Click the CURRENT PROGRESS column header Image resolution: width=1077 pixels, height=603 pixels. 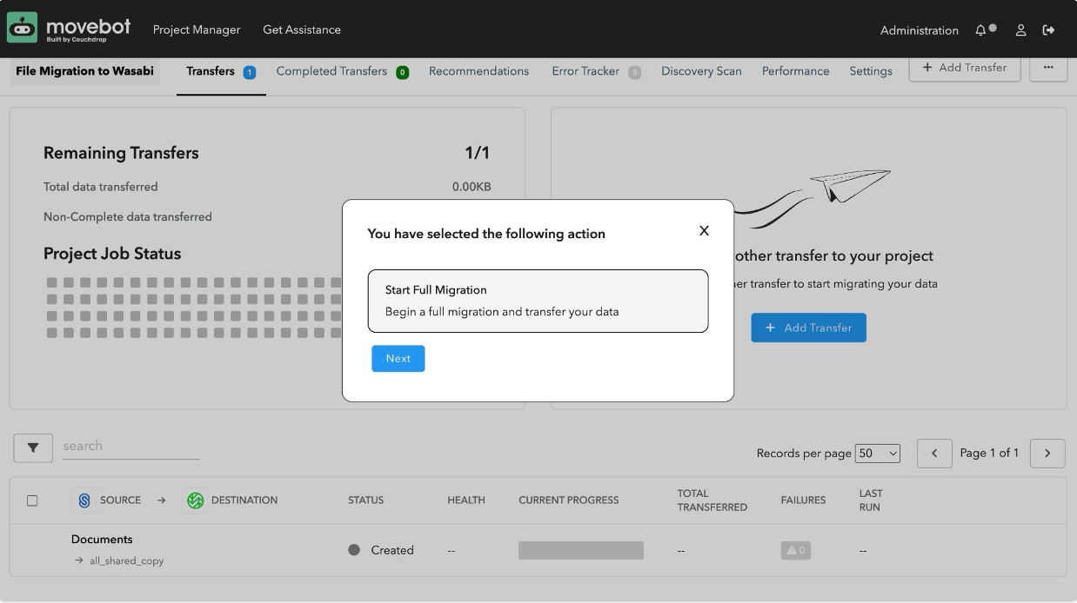pos(569,500)
